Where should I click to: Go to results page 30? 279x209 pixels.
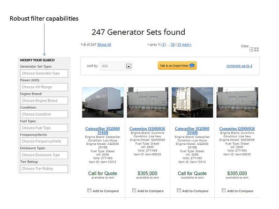(173, 45)
